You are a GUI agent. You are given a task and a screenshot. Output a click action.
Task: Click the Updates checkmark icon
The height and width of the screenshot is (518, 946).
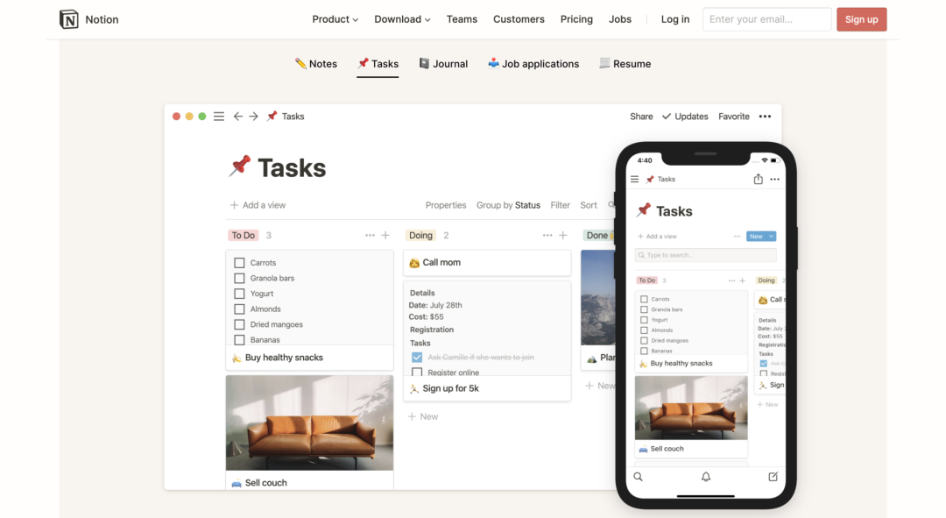pyautogui.click(x=667, y=117)
